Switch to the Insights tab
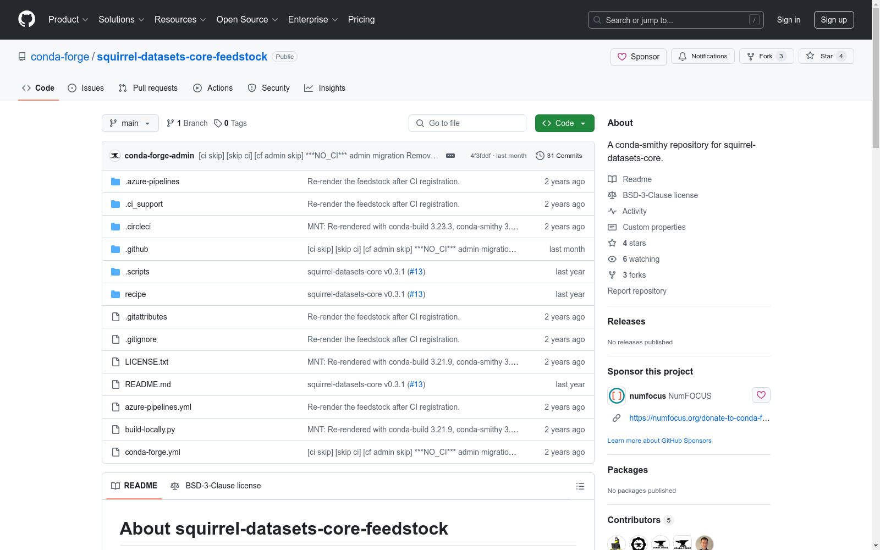Image resolution: width=880 pixels, height=550 pixels. coord(325,88)
